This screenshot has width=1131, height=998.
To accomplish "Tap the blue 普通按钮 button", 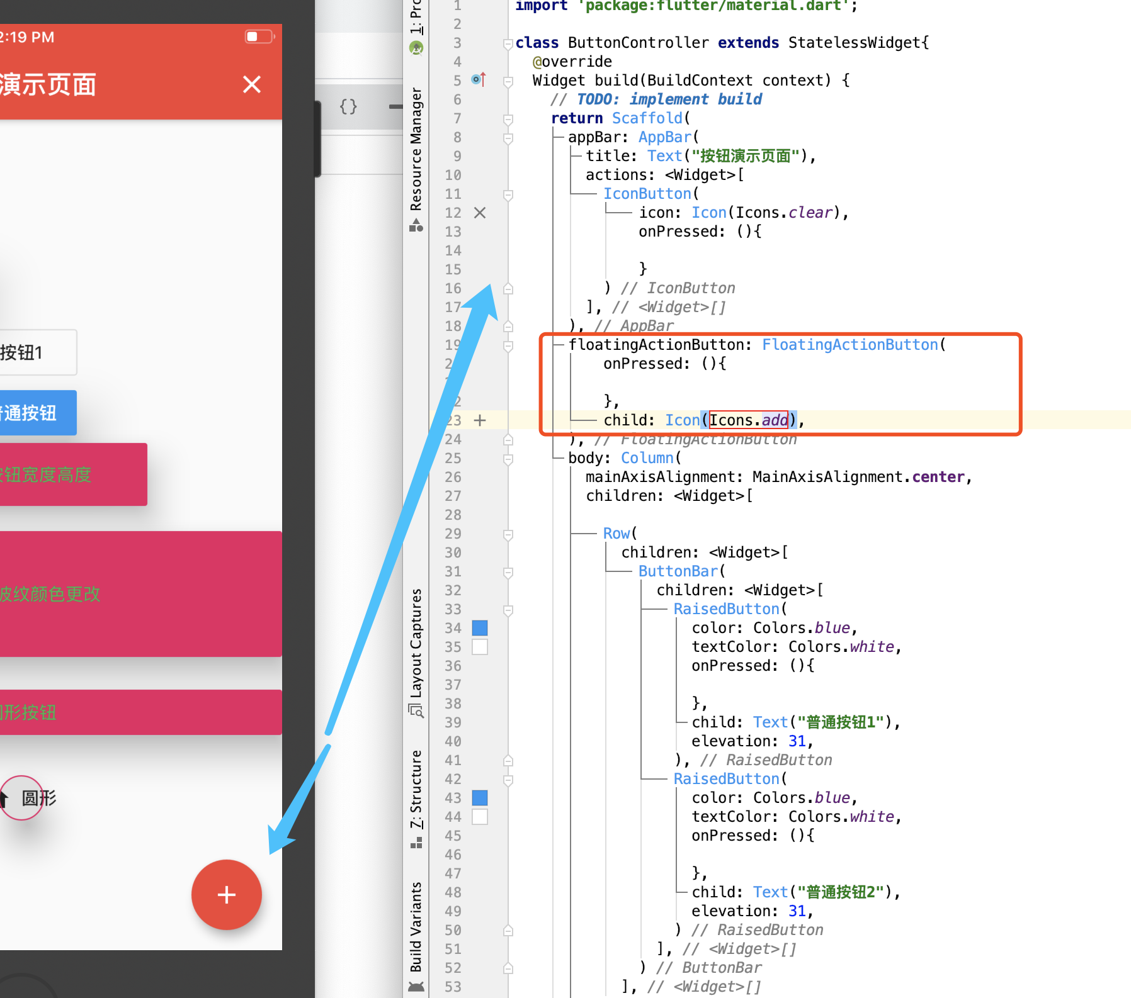I will 38,413.
